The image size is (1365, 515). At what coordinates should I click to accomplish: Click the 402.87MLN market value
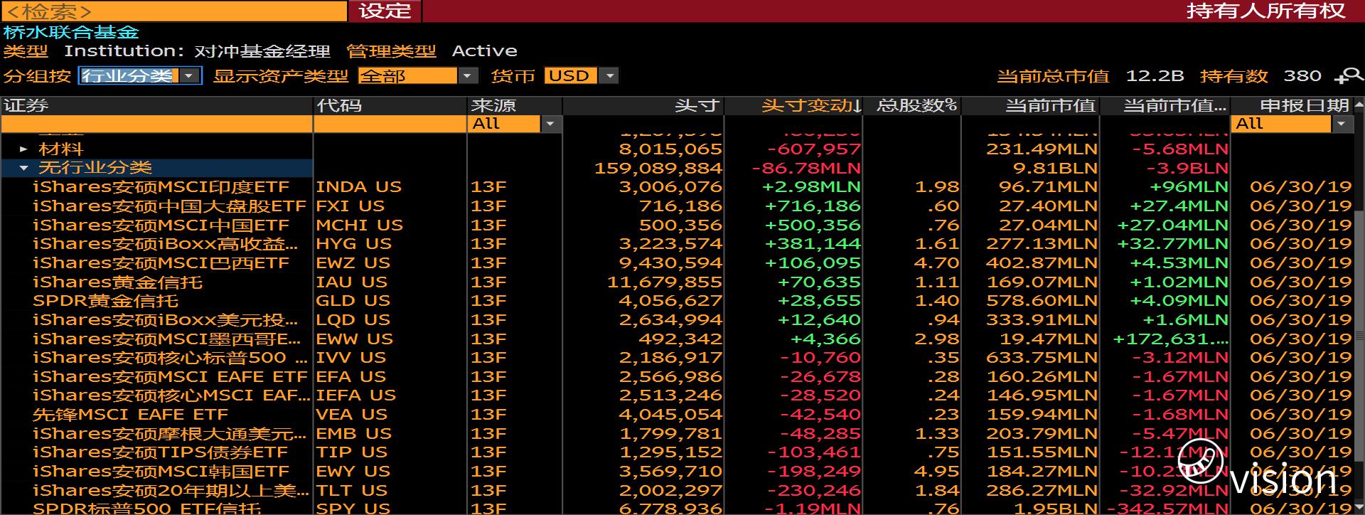coord(1042,263)
